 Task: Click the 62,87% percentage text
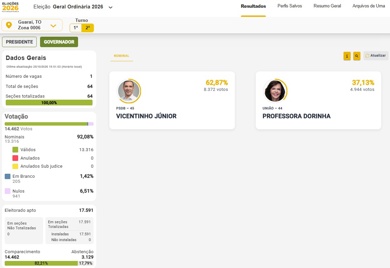pos(217,82)
